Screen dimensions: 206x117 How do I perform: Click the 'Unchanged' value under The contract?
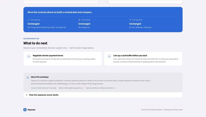pos(84,24)
